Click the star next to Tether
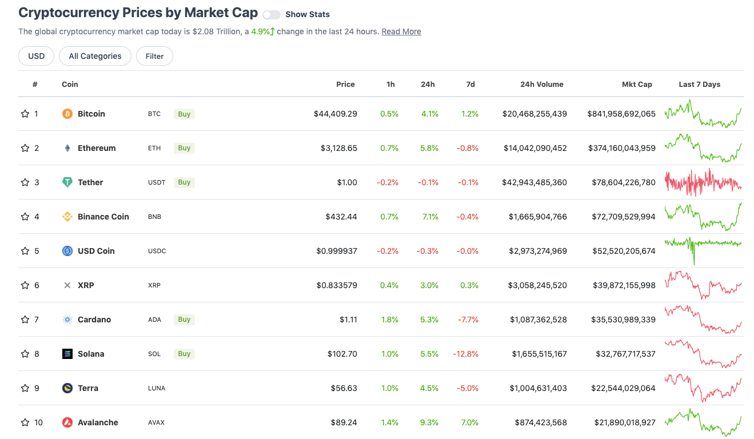The image size is (754, 439). [x=25, y=182]
